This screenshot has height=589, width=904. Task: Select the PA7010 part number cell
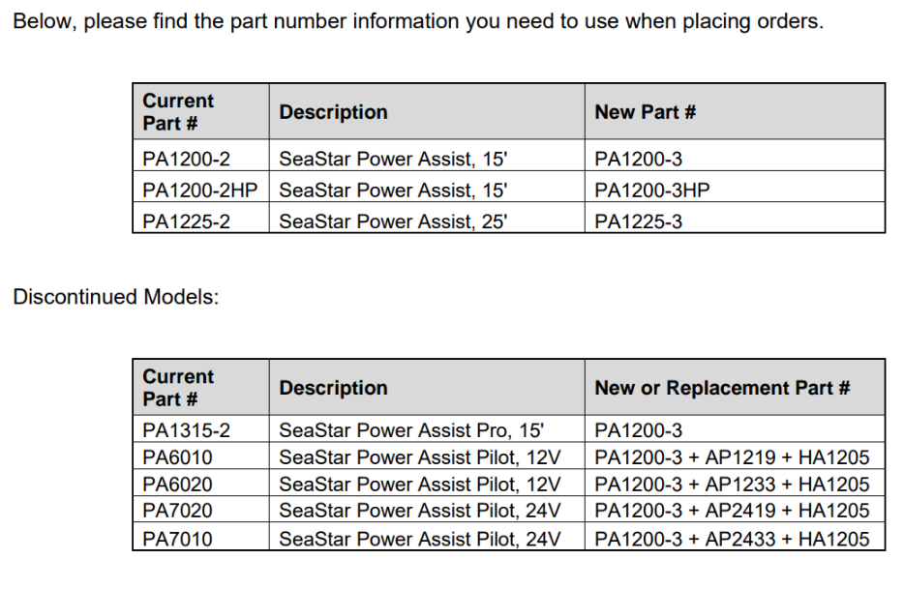pos(177,538)
